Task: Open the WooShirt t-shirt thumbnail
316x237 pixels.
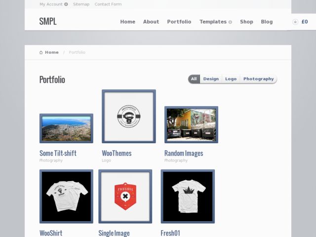Action: (66, 197)
